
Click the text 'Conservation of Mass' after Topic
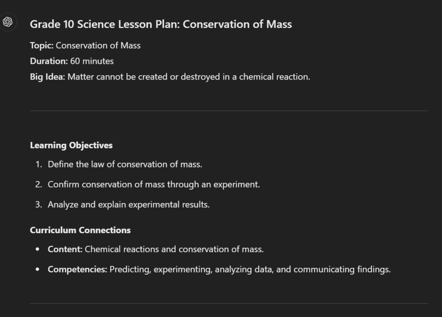[x=98, y=45]
